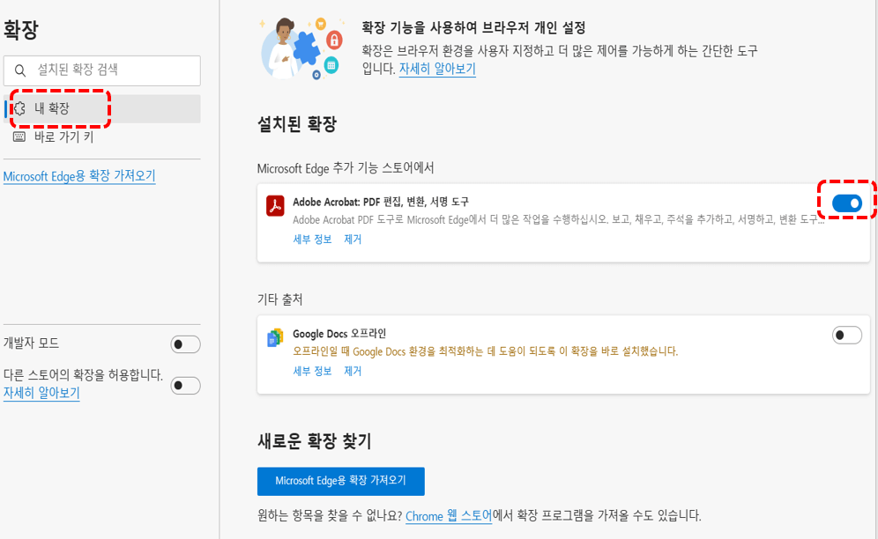878x539 pixels.
Task: Click the Adobe Acrobat extension icon
Action: (x=277, y=204)
